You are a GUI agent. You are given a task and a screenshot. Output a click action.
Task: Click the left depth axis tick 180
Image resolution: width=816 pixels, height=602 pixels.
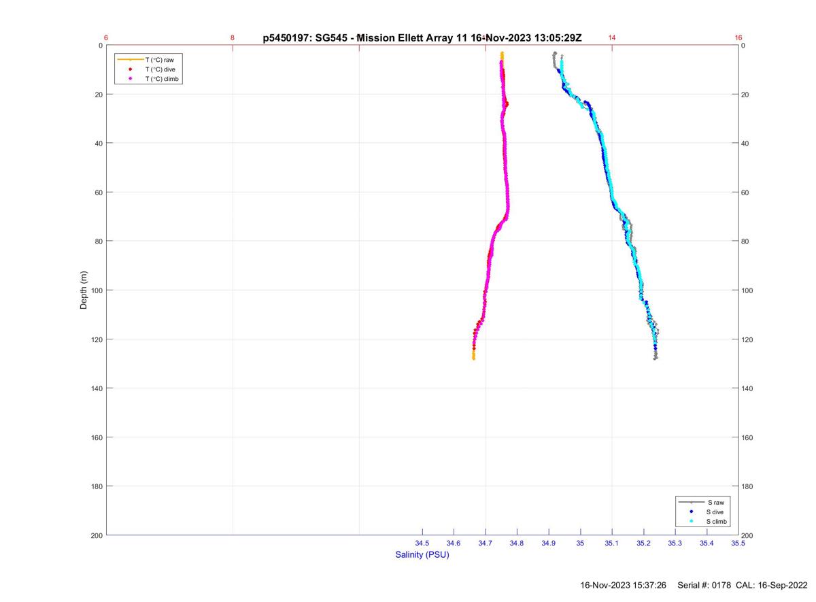(x=97, y=486)
